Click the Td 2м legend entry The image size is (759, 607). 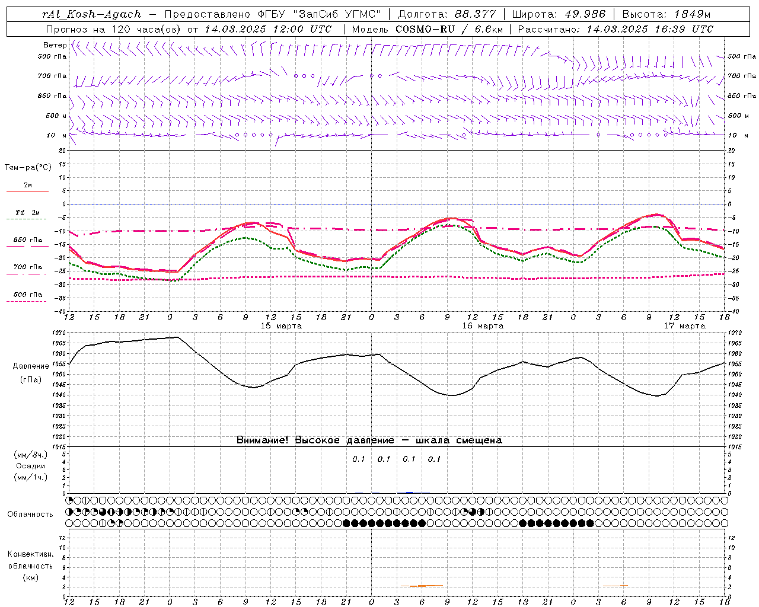click(28, 212)
